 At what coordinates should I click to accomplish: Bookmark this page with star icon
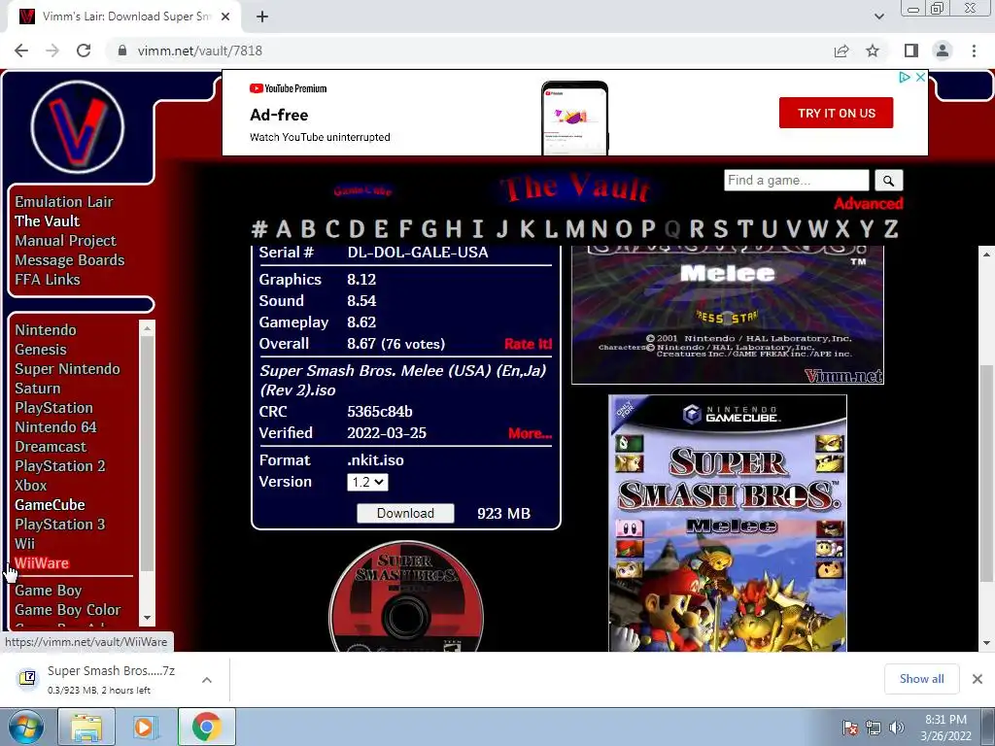(873, 51)
